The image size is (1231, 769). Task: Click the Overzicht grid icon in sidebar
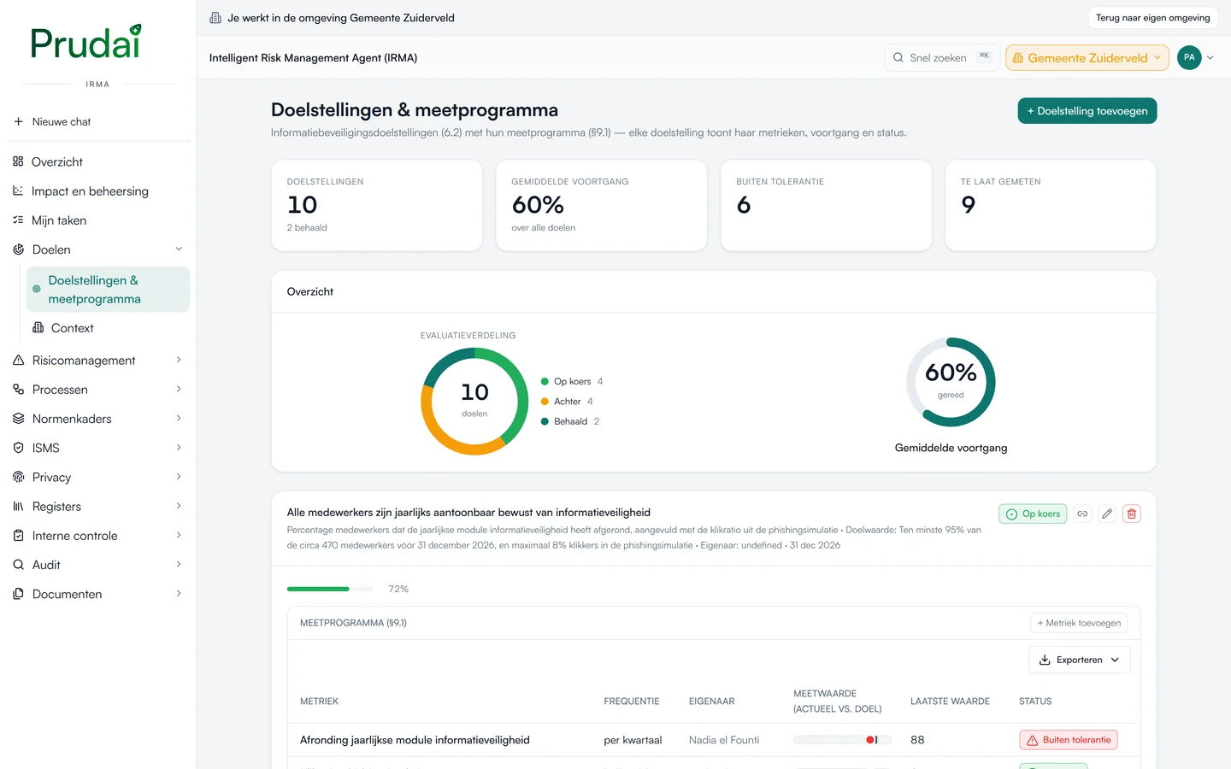18,161
